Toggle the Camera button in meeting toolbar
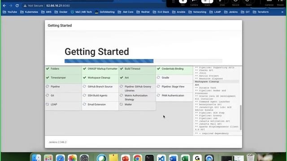The height and width of the screenshot is (161, 287). 194,2
